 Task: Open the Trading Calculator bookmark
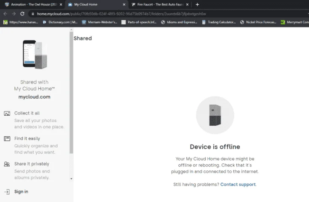click(219, 22)
